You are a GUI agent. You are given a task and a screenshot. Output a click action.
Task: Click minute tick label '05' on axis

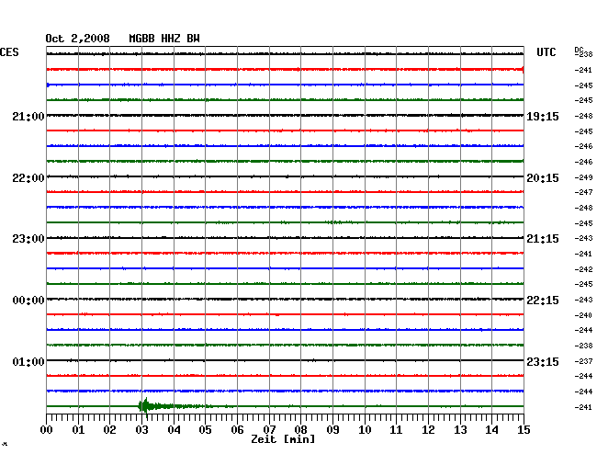coord(205,430)
